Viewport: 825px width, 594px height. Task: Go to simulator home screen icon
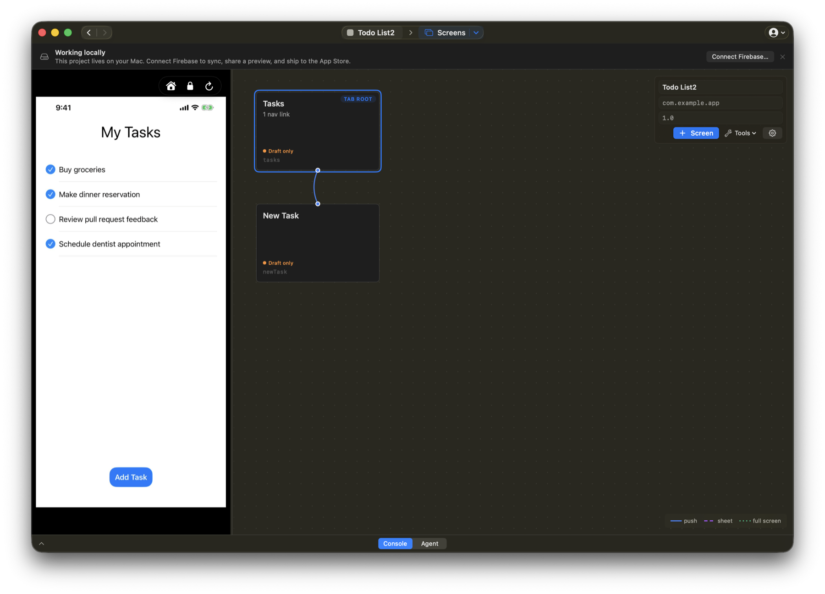point(171,86)
